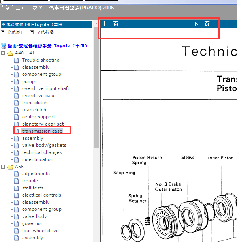Image resolution: width=237 pixels, height=242 pixels.
Task: Click the computer icon beside 当前:变速器维修手册
Action: [4, 46]
